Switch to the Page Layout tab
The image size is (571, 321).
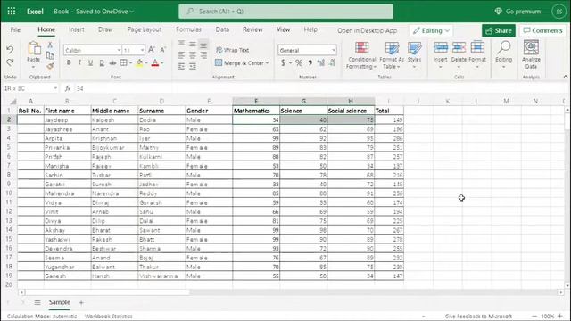[145, 29]
